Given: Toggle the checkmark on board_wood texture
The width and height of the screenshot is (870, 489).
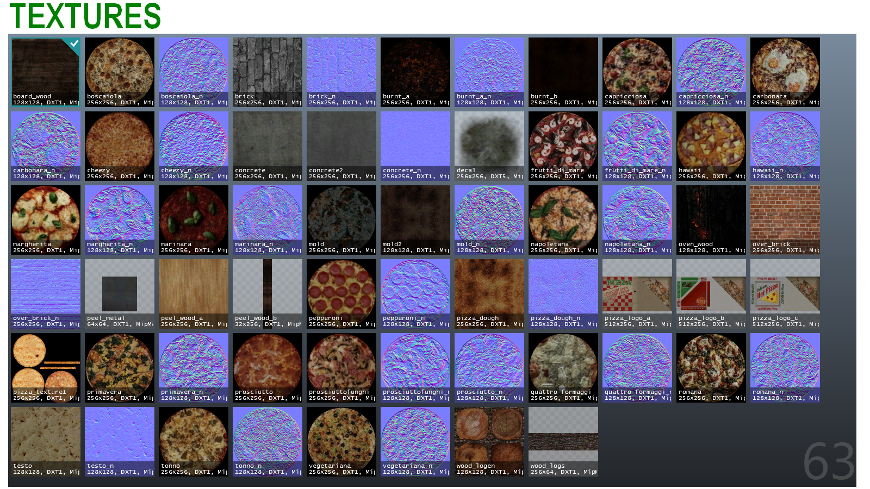Looking at the screenshot, I should point(73,43).
